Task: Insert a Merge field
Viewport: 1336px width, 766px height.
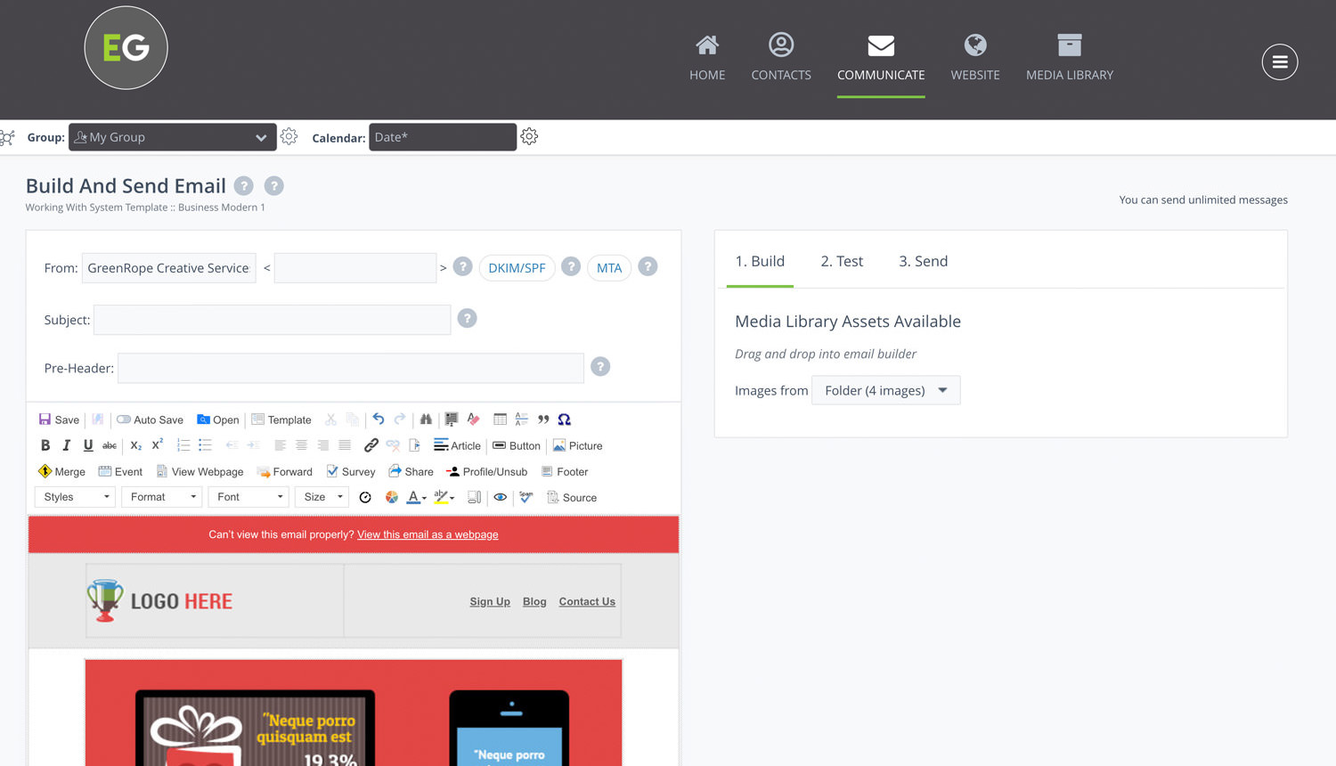Action: (x=61, y=471)
